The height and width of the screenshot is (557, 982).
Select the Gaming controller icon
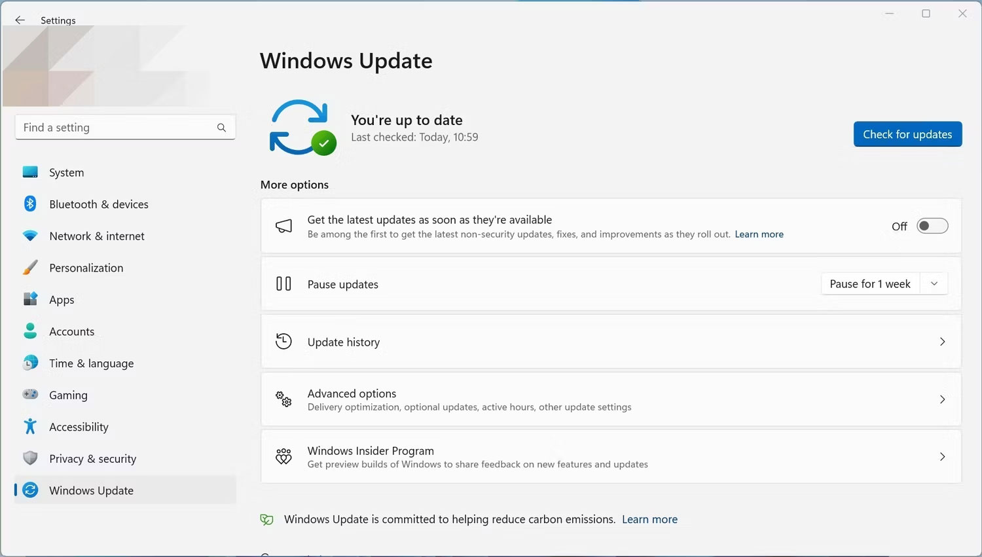(30, 395)
